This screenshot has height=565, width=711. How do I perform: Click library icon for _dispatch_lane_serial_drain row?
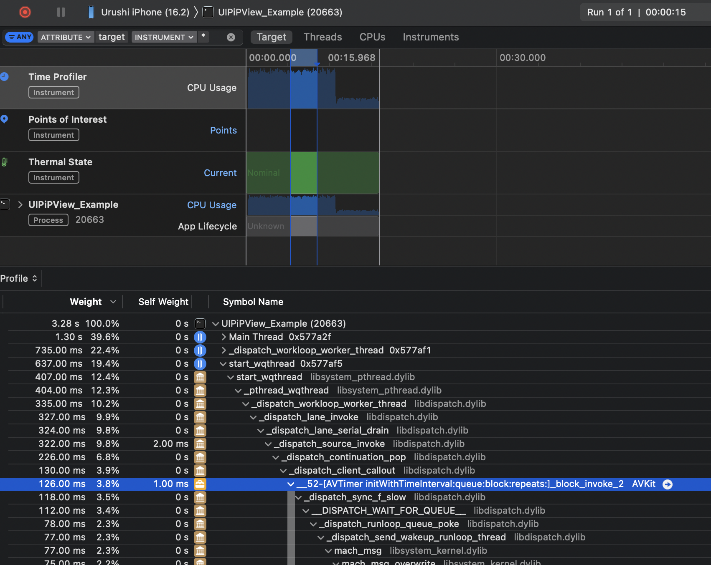tap(200, 430)
